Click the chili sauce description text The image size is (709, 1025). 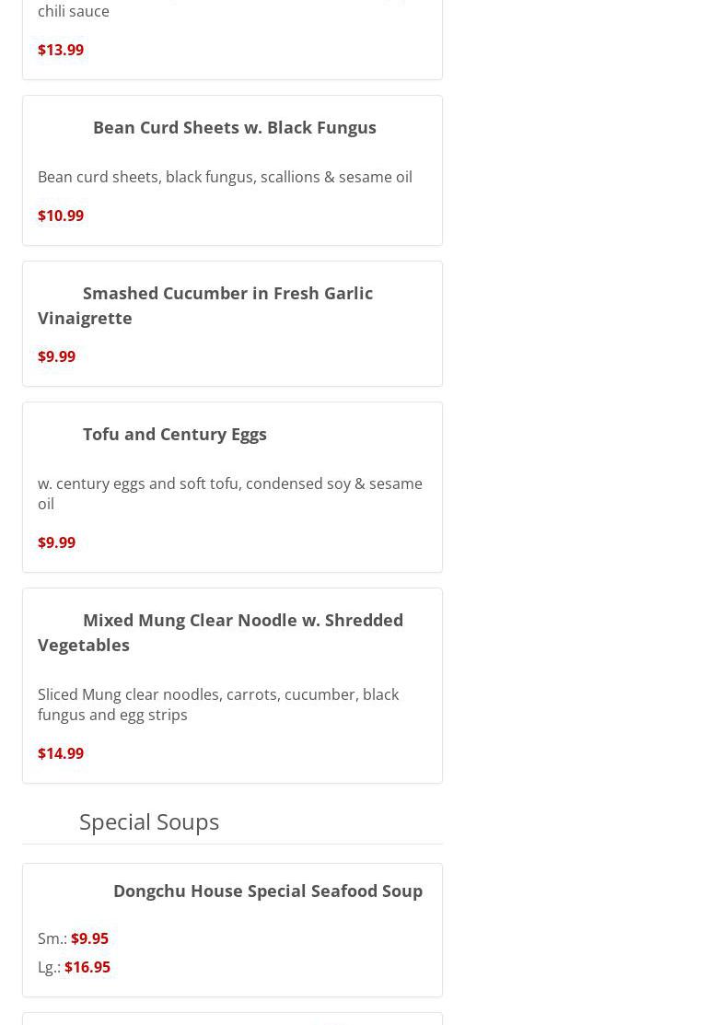pyautogui.click(x=74, y=11)
